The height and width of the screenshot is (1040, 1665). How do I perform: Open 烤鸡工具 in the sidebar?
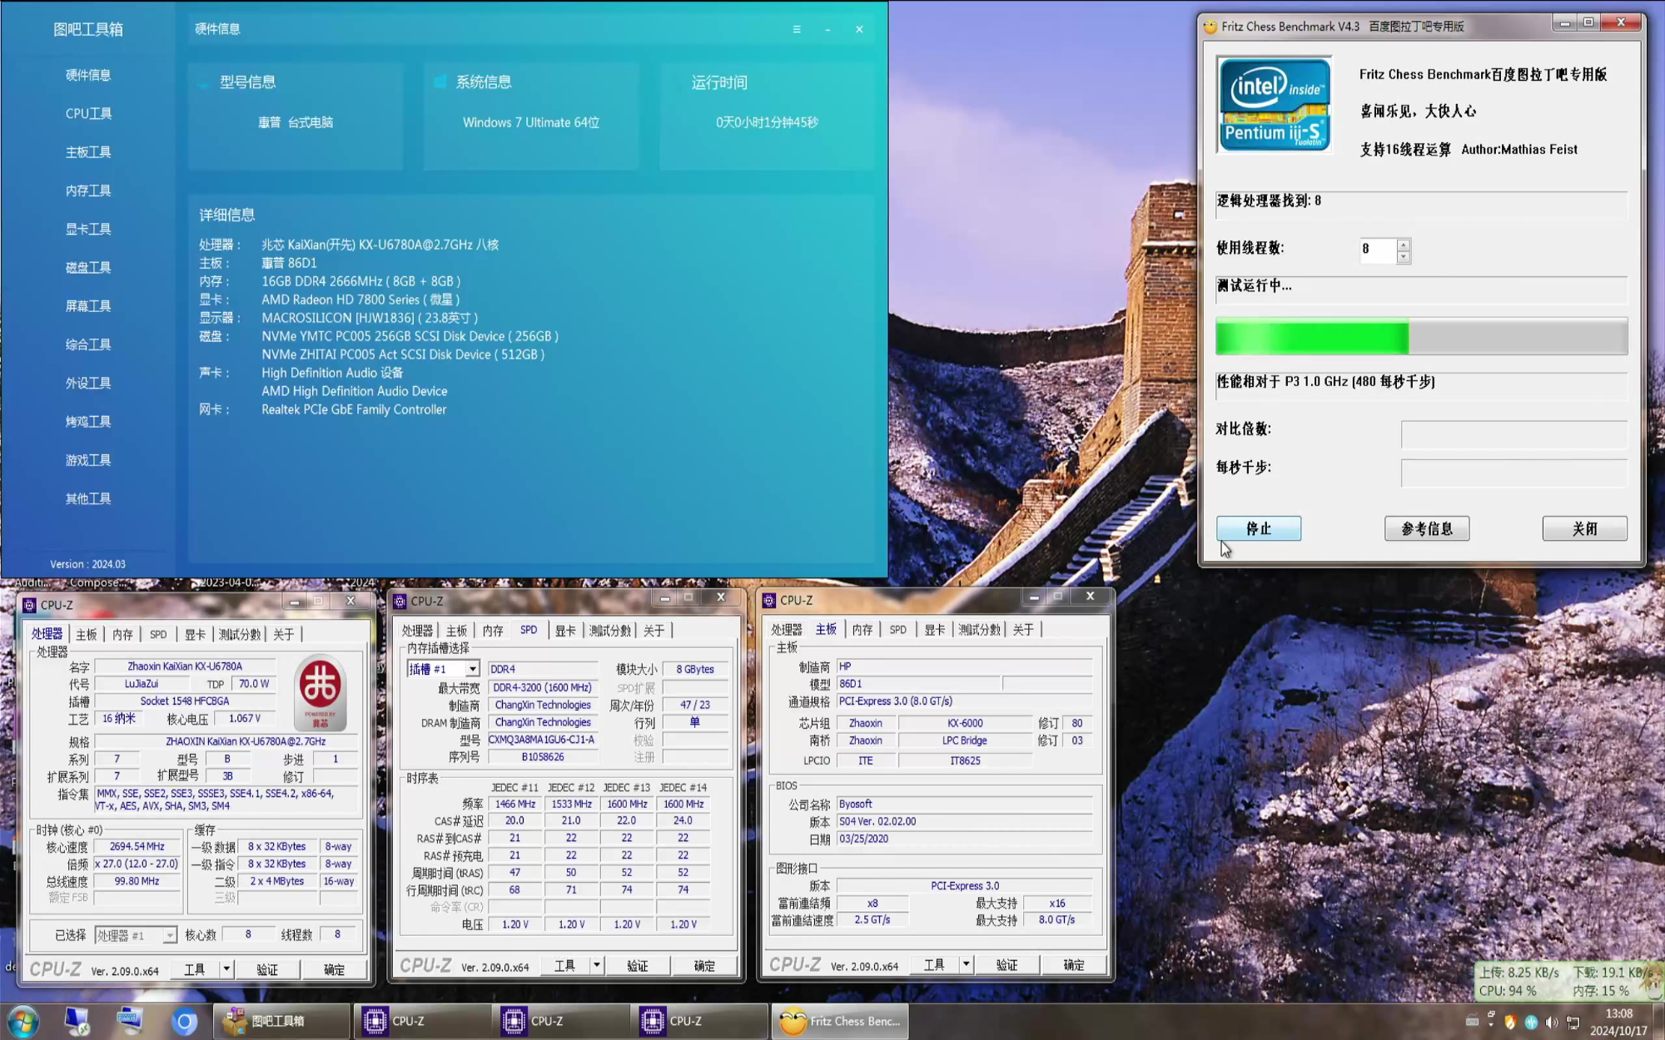click(88, 422)
